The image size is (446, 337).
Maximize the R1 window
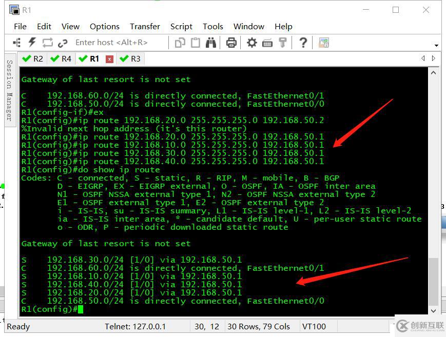tap(395, 10)
